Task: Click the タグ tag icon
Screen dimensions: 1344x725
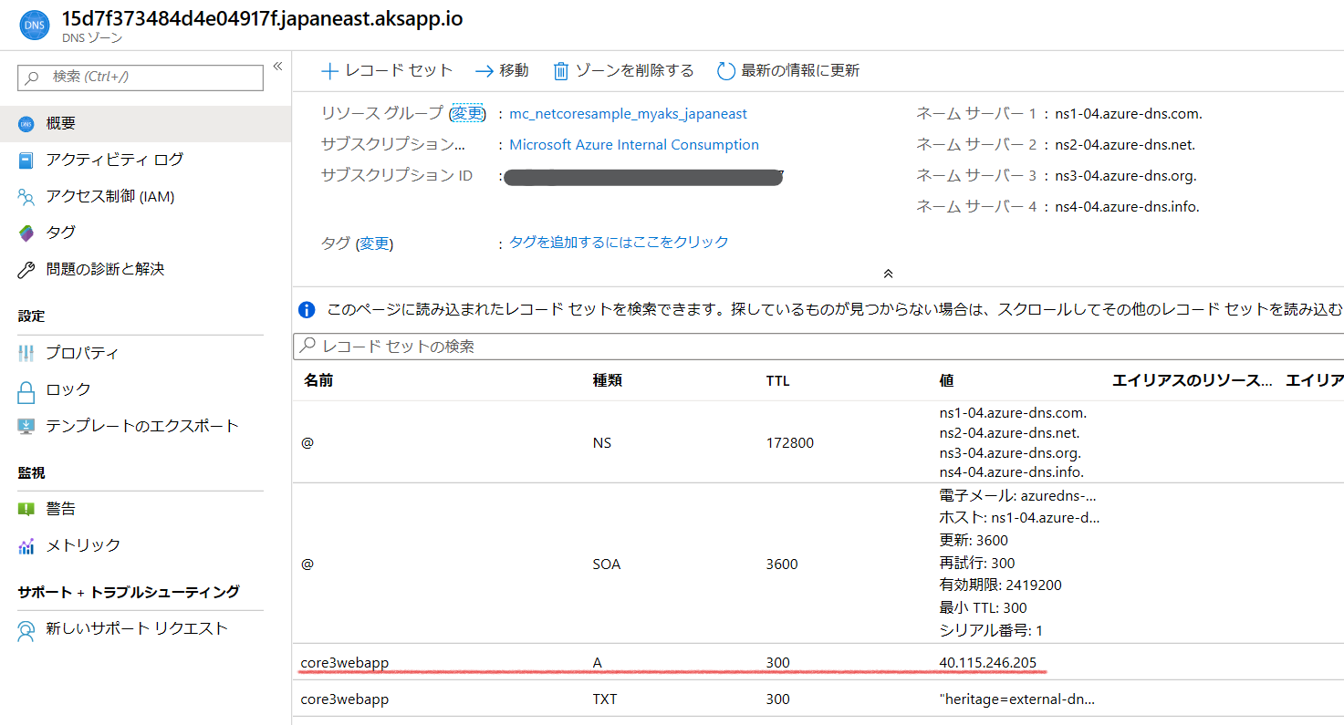Action: [x=26, y=233]
